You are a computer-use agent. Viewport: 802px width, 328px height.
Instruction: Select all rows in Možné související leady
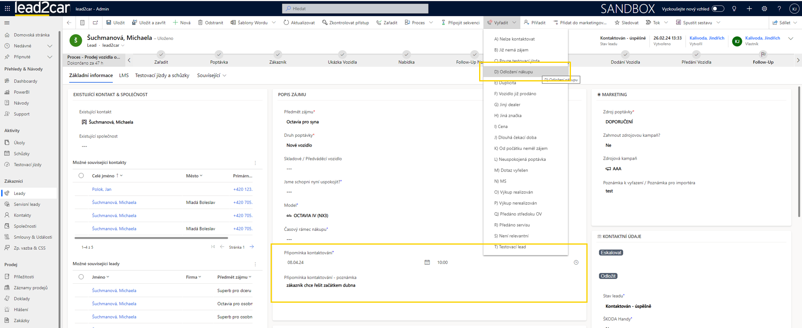point(81,277)
